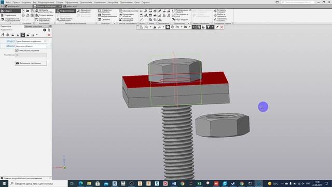The height and width of the screenshot is (187, 332).
Task: Close the active assembly document tab
Action: 60,6
